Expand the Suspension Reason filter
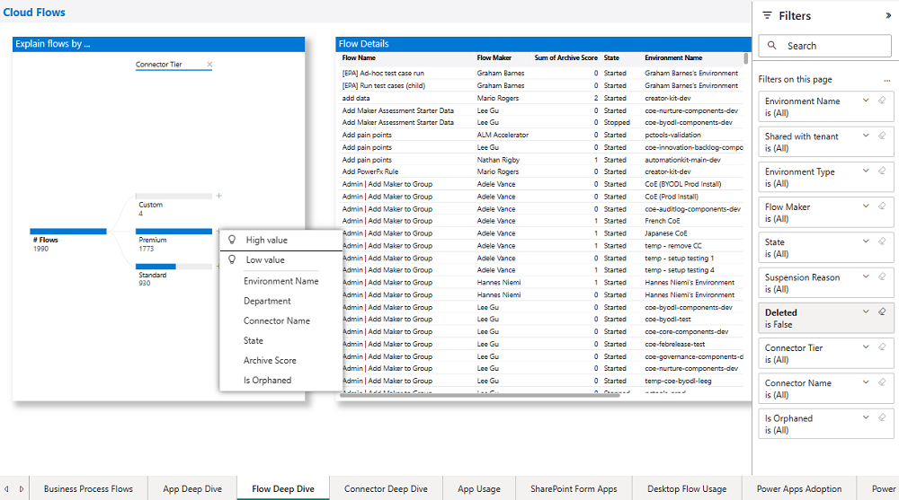899x500 pixels. [x=866, y=276]
